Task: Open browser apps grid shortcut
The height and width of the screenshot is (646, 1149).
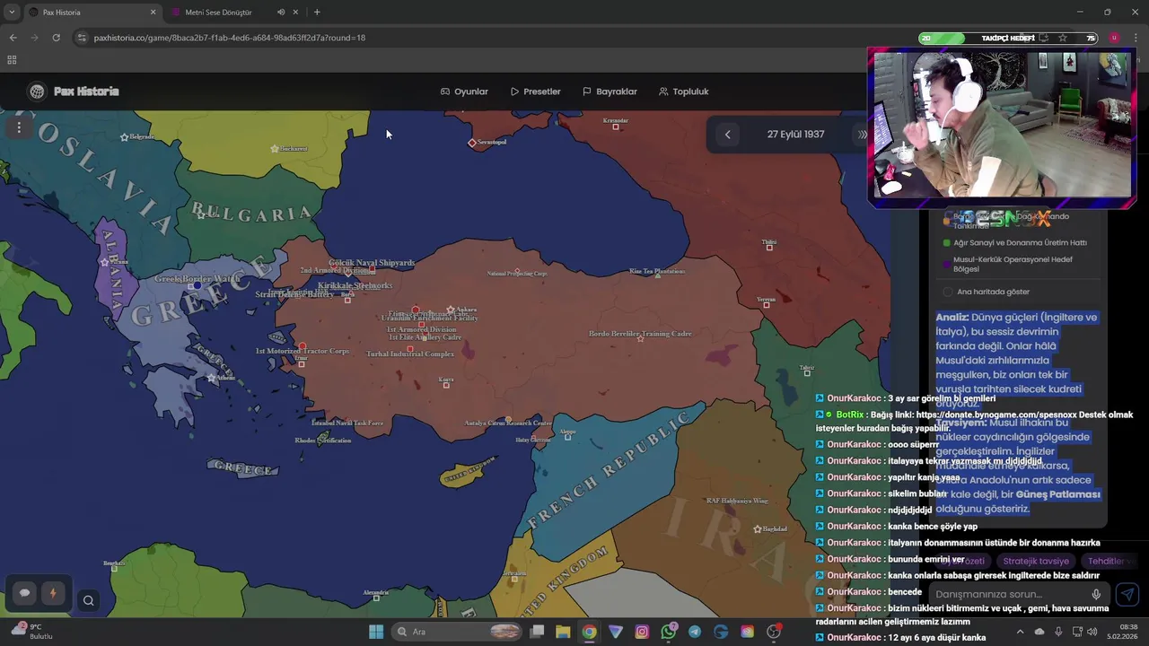Action: 12,60
